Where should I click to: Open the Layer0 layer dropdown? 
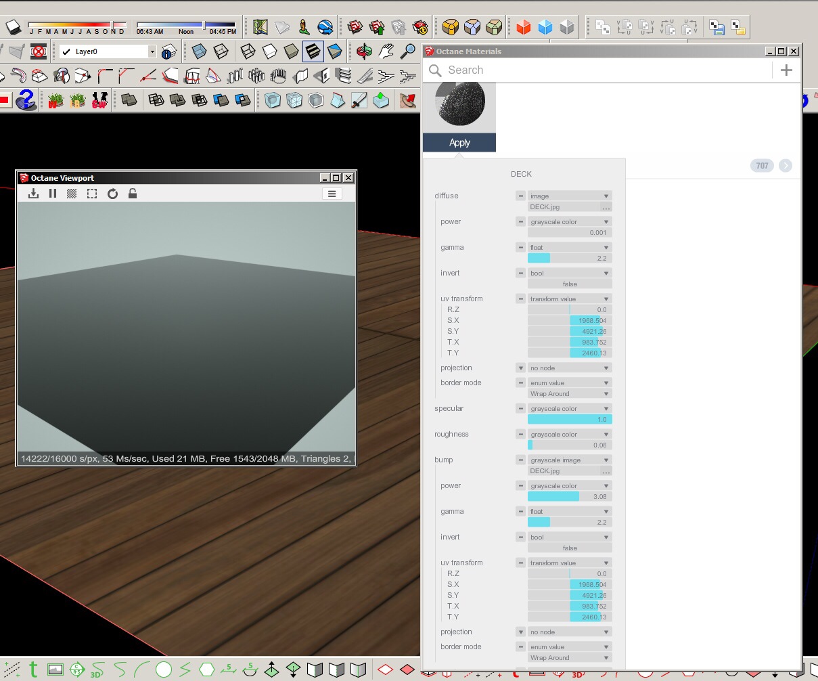pyautogui.click(x=152, y=51)
